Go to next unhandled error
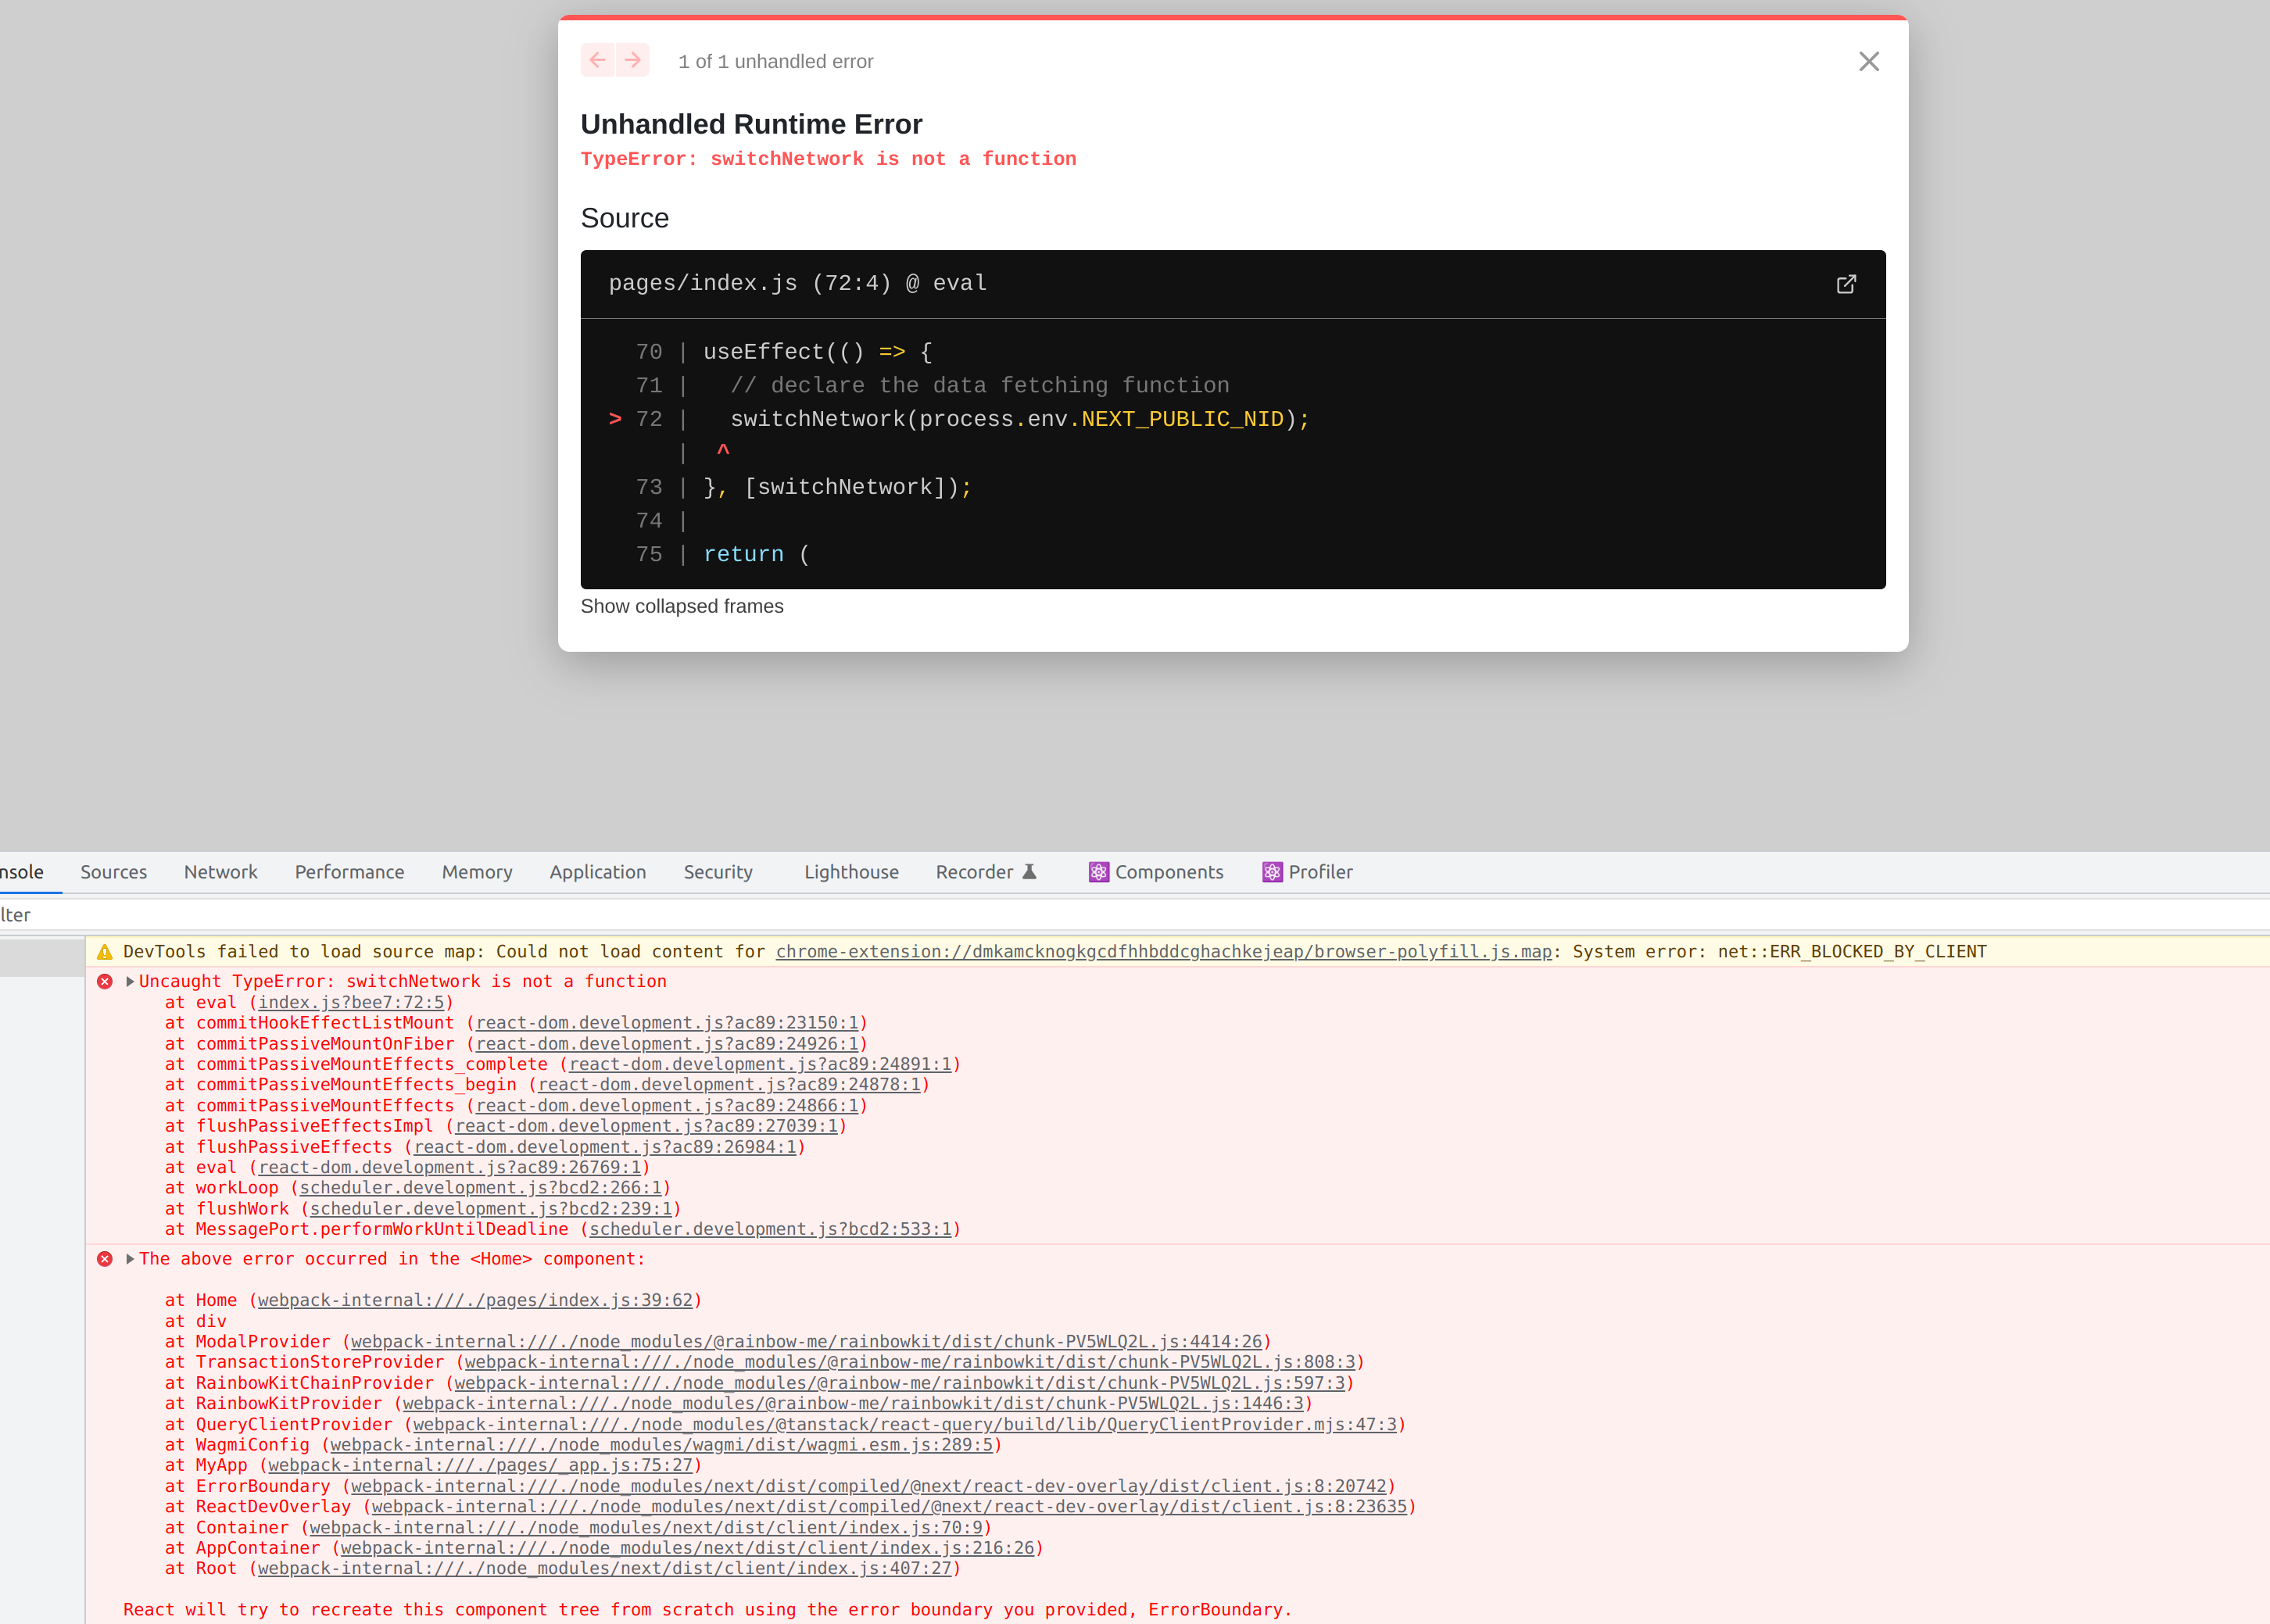 click(632, 60)
